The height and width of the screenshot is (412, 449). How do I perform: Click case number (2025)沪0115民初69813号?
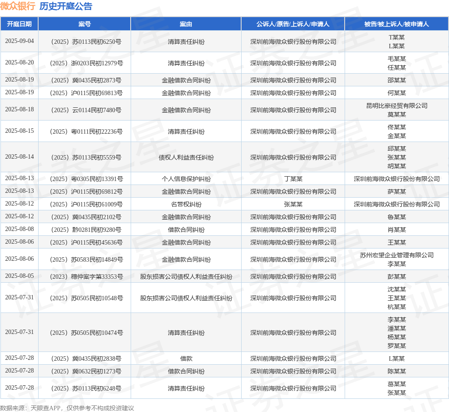pyautogui.click(x=86, y=93)
